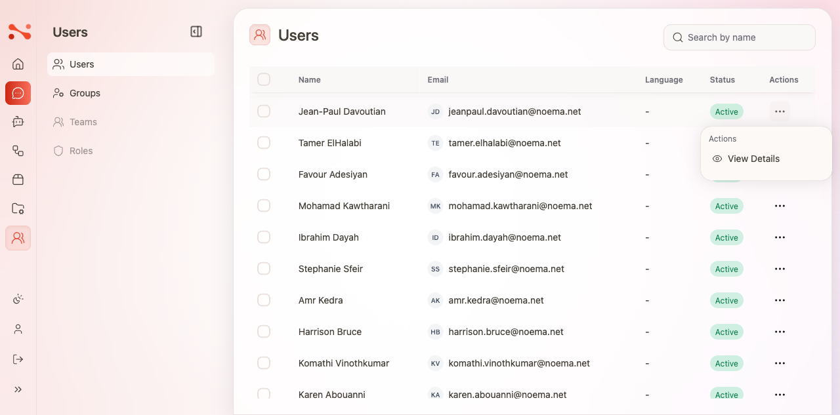The image size is (840, 415).
Task: Click the app logo at top left
Action: click(x=19, y=31)
